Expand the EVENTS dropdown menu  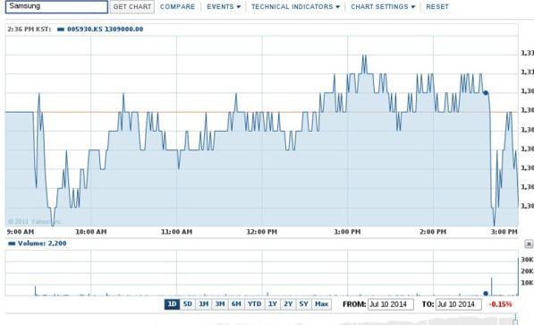(224, 7)
